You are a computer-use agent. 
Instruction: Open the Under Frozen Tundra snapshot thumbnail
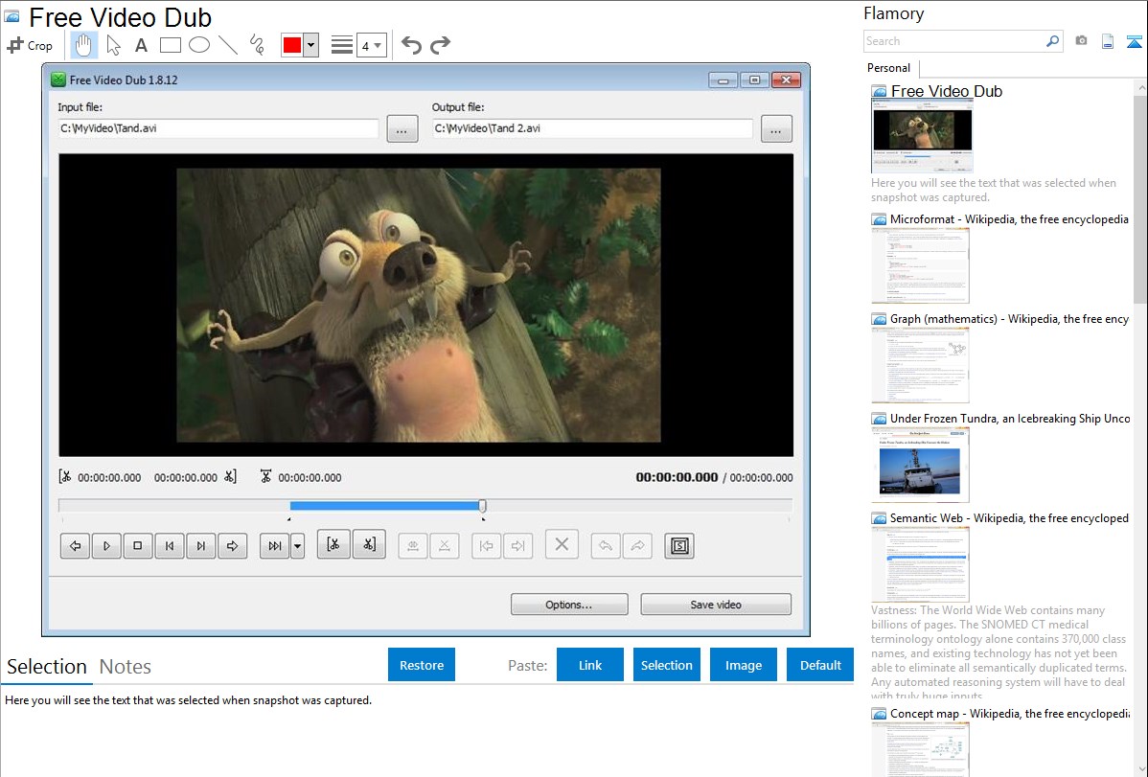tap(920, 465)
